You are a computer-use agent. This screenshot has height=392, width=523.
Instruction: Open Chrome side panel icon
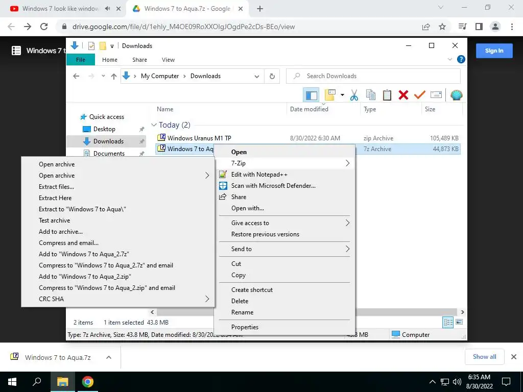click(x=479, y=27)
